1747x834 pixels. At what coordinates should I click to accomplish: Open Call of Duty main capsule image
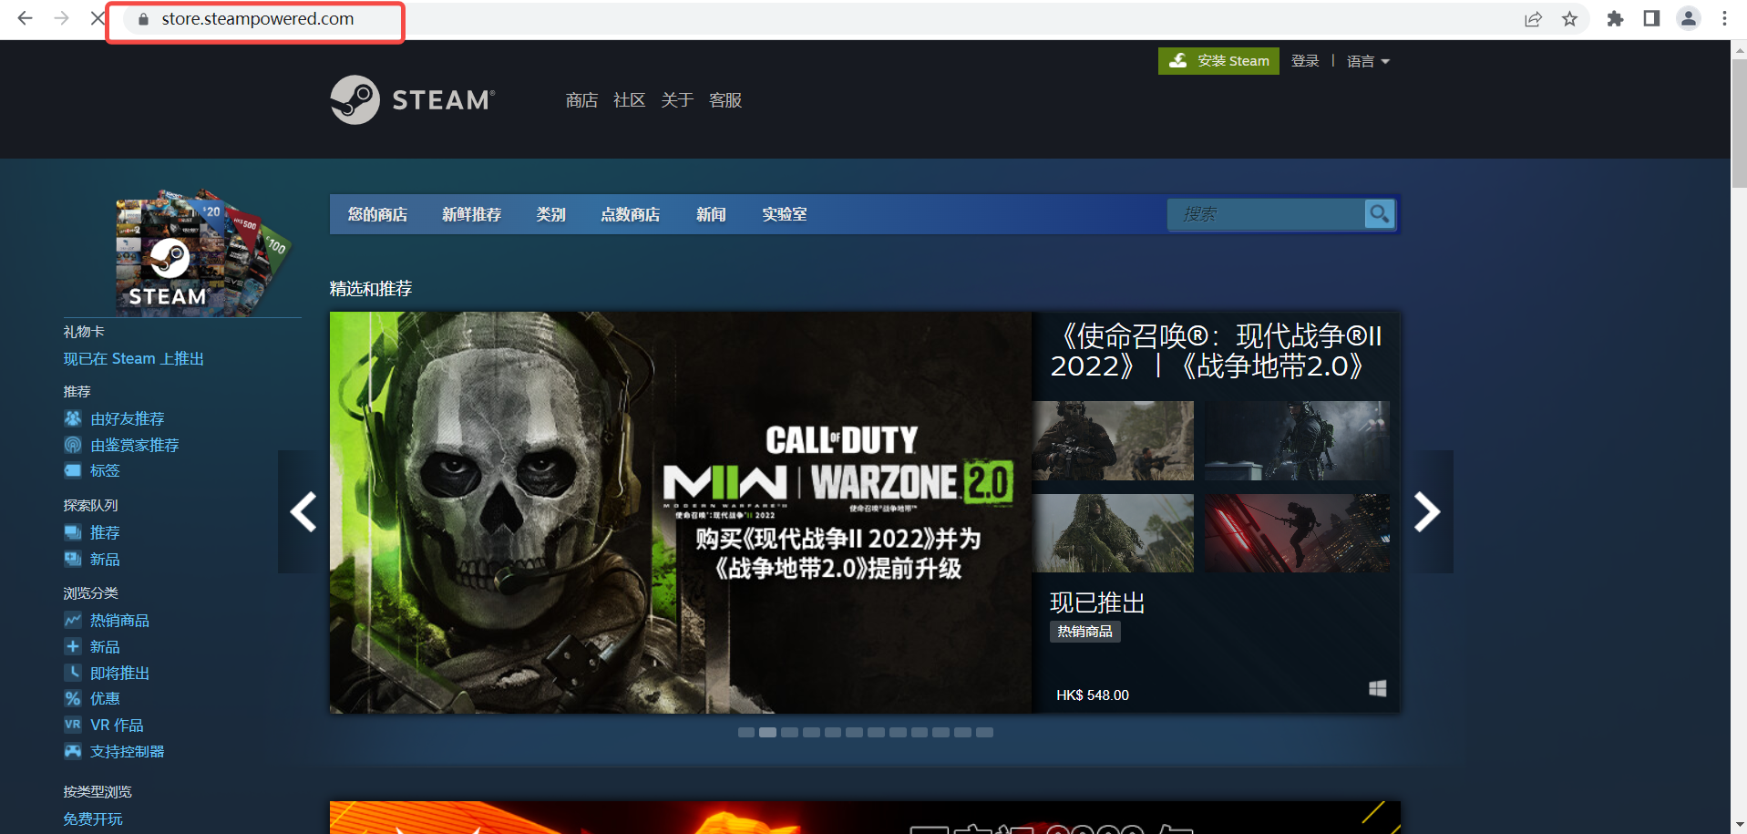pyautogui.click(x=681, y=512)
